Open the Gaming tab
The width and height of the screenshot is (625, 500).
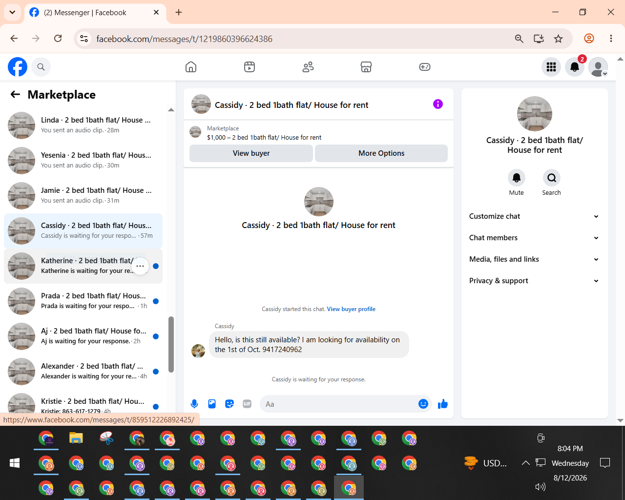point(425,67)
